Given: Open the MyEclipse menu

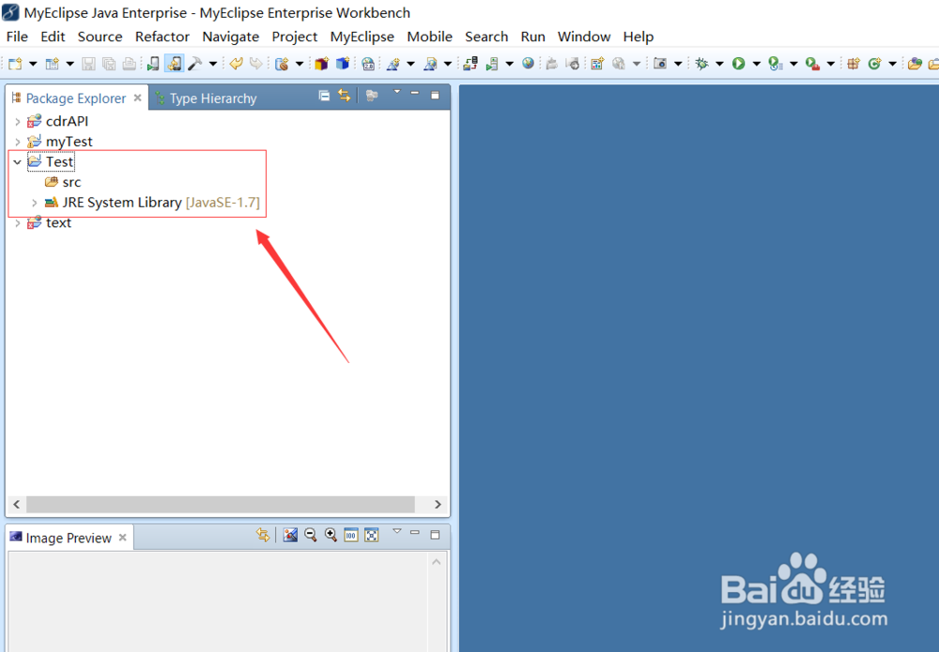Looking at the screenshot, I should point(362,37).
